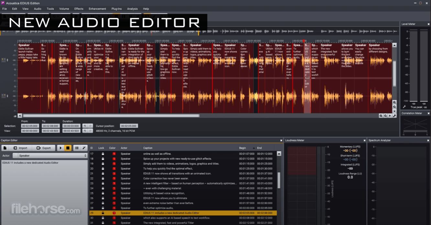Toggle lock on caption 17
Viewport: 431px width, 225px height.
103,154
